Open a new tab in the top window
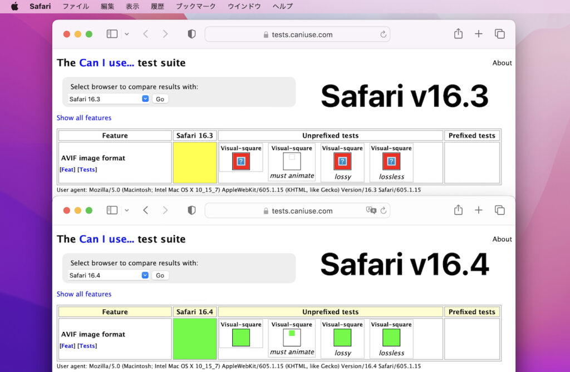The height and width of the screenshot is (372, 570). [479, 33]
